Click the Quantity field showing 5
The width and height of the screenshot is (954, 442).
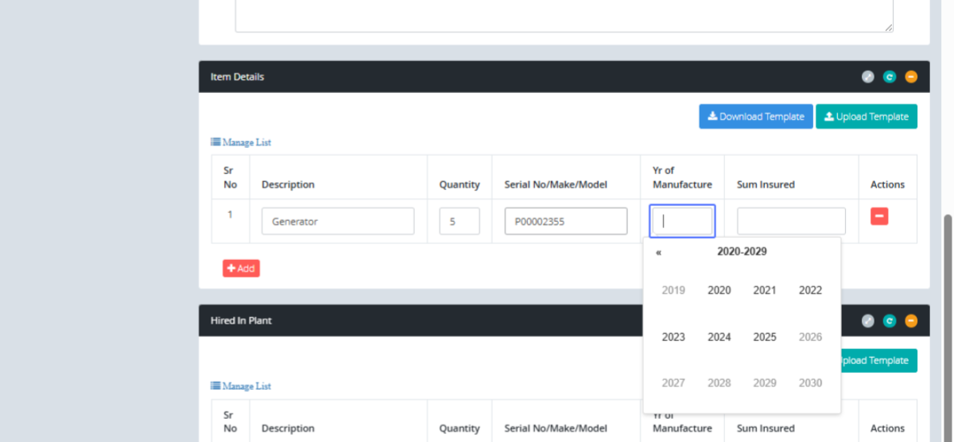(x=460, y=222)
